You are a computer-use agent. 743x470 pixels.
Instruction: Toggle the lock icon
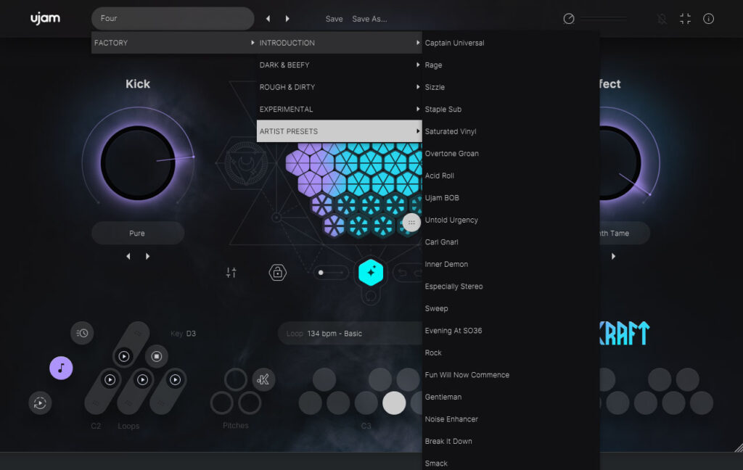click(x=278, y=273)
